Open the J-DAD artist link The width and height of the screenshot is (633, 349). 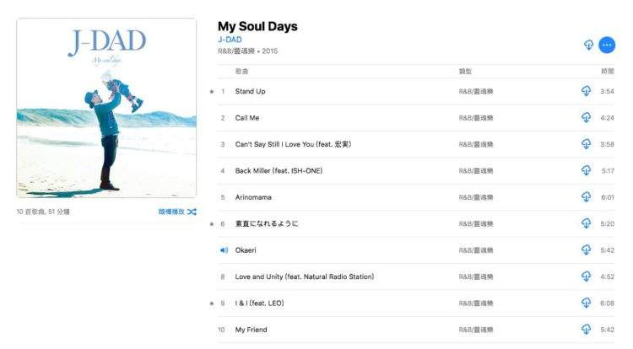[230, 40]
